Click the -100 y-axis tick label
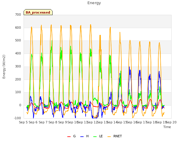This screenshot has width=189, height=142. (x=17, y=118)
